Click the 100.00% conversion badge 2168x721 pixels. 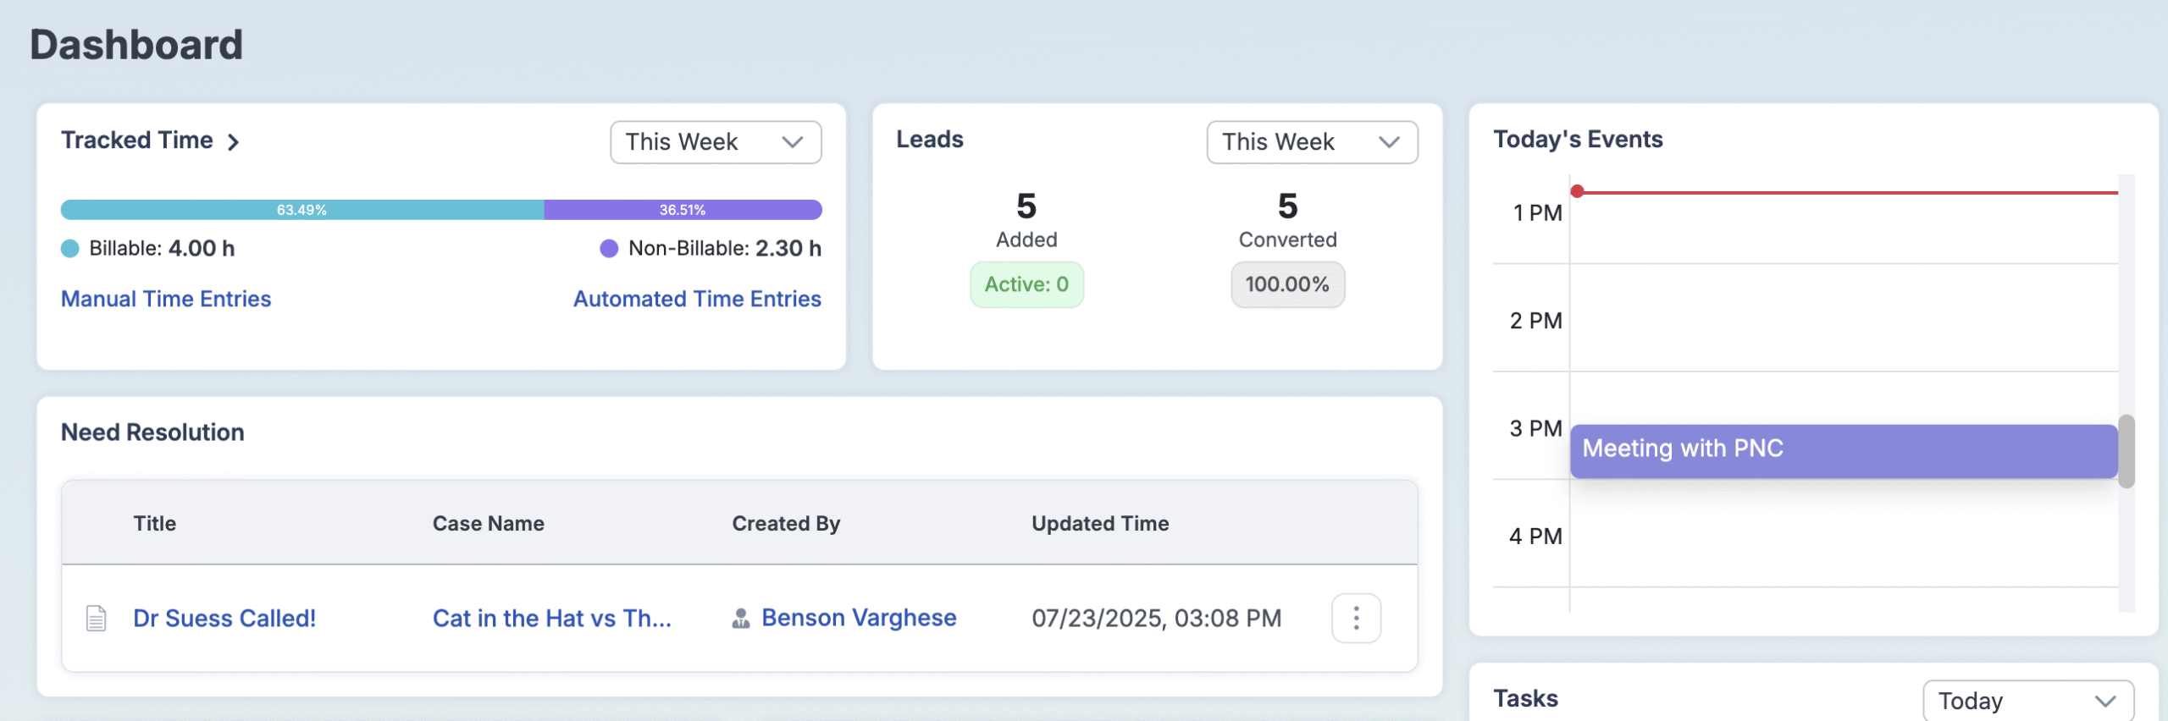(1287, 284)
